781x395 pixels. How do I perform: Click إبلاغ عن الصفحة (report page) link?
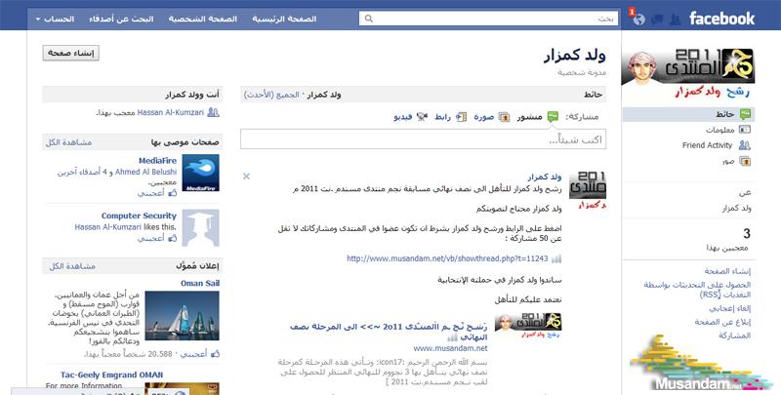tap(722, 322)
